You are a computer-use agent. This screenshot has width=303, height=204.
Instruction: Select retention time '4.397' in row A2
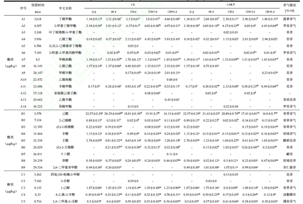click(x=38, y=26)
